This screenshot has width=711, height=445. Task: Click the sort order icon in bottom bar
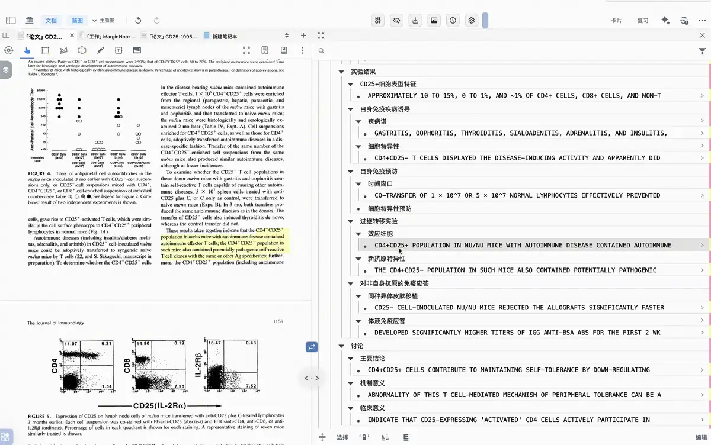click(x=385, y=437)
